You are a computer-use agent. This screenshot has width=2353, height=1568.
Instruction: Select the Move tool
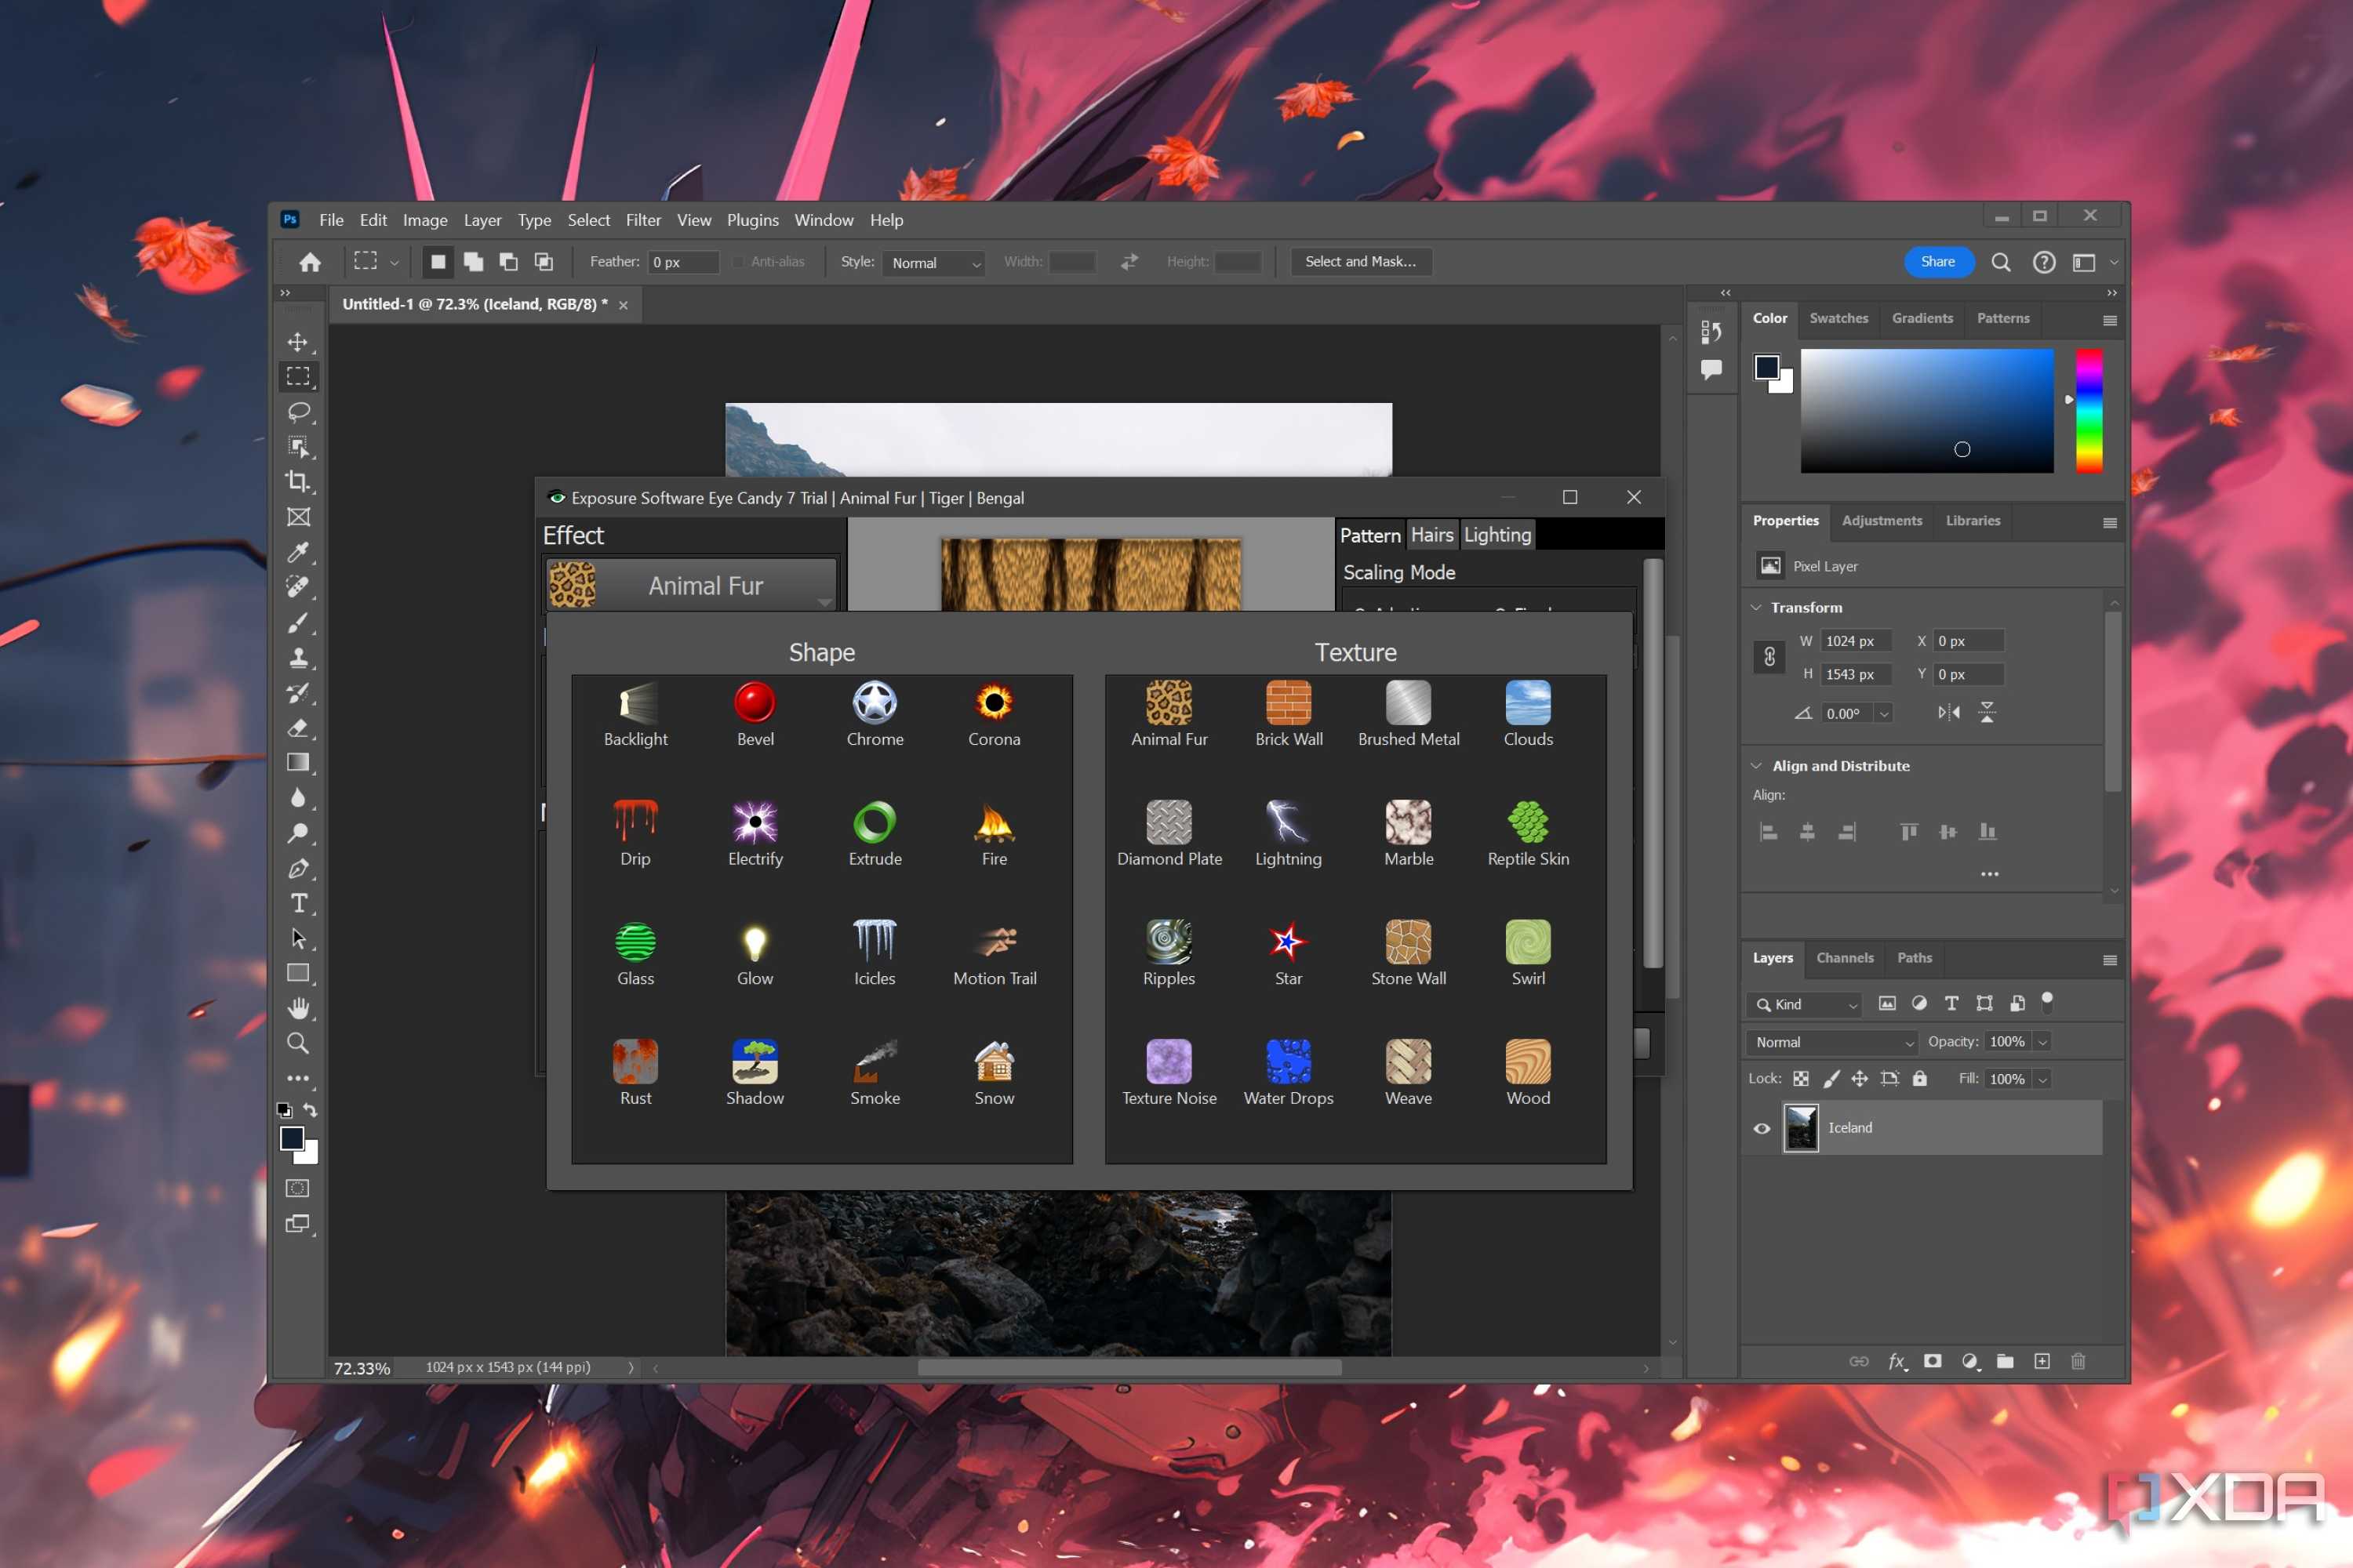[298, 342]
